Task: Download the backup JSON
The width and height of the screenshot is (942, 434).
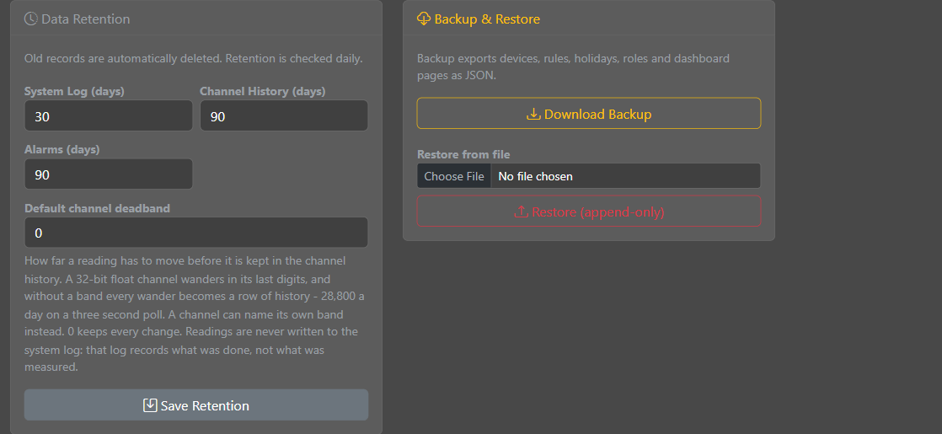Action: pyautogui.click(x=589, y=114)
